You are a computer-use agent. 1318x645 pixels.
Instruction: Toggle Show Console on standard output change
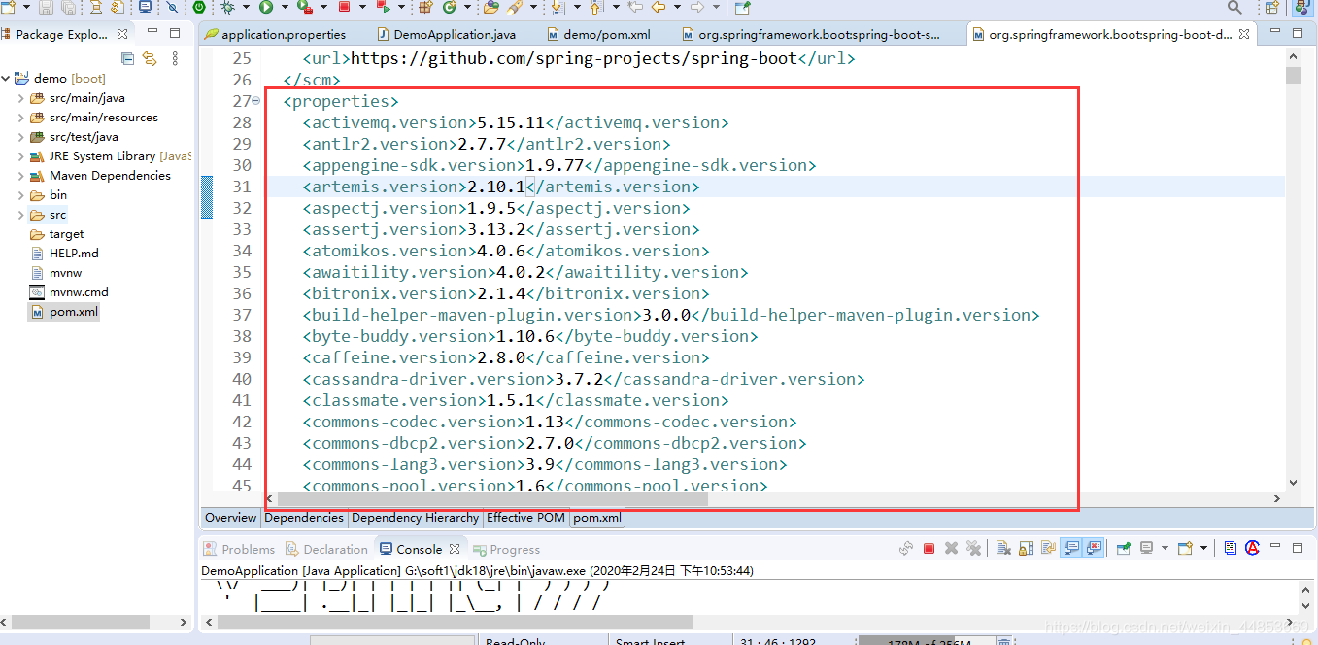coord(1071,548)
